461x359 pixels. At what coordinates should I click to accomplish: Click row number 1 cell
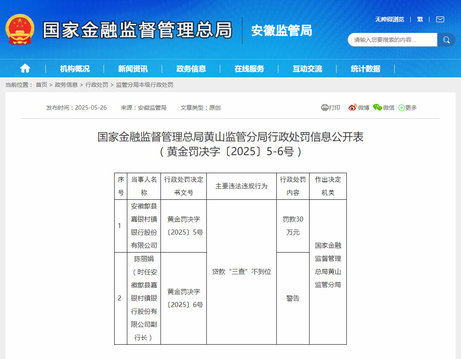121,226
